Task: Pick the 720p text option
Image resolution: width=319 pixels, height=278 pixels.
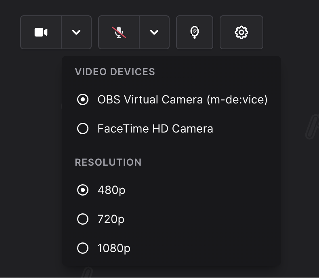Action: point(111,219)
